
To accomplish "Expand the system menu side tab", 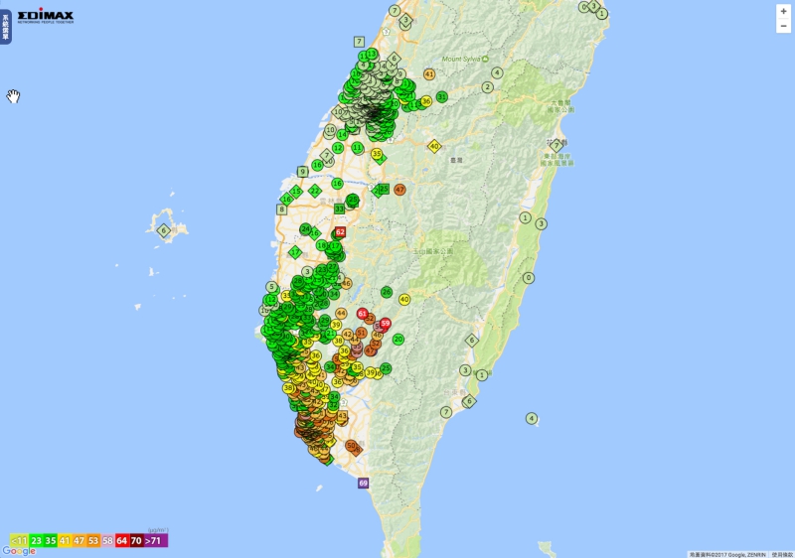I will [x=6, y=27].
